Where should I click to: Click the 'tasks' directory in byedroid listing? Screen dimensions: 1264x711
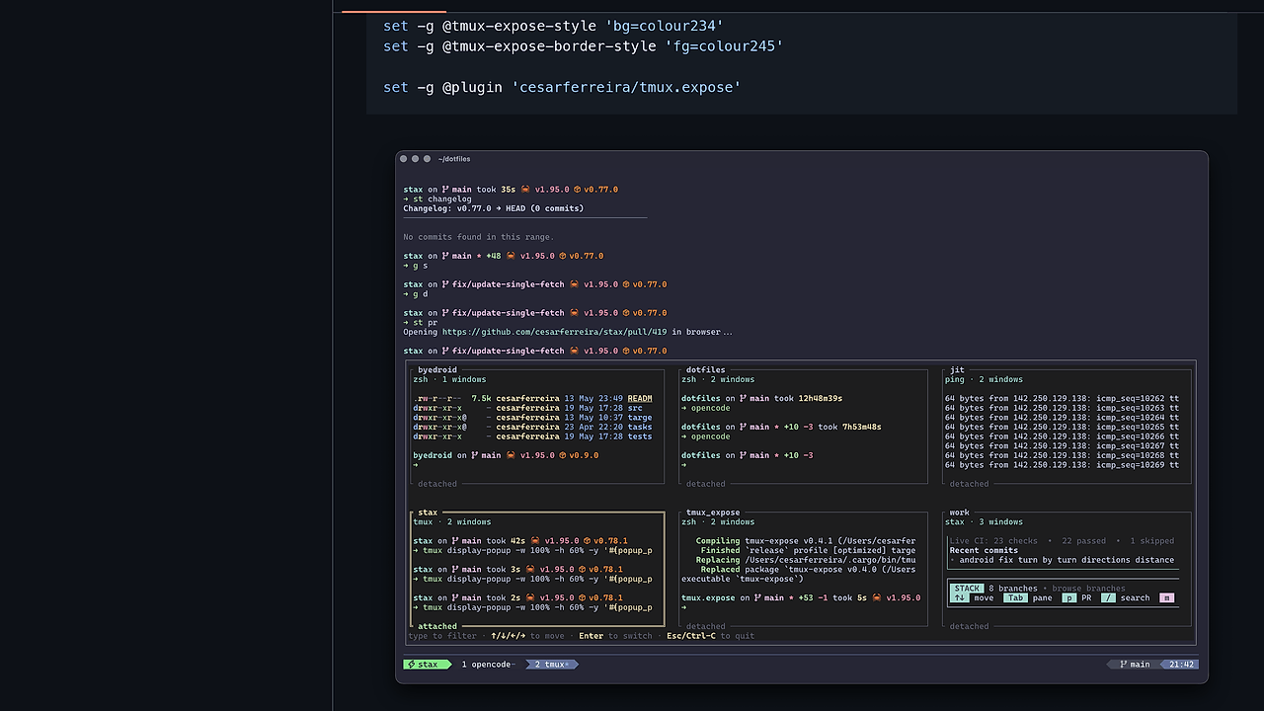(640, 427)
